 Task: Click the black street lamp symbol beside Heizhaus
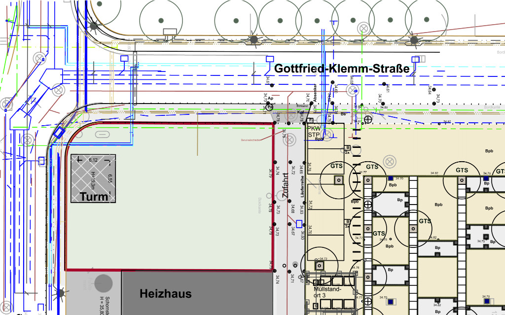click(x=60, y=294)
